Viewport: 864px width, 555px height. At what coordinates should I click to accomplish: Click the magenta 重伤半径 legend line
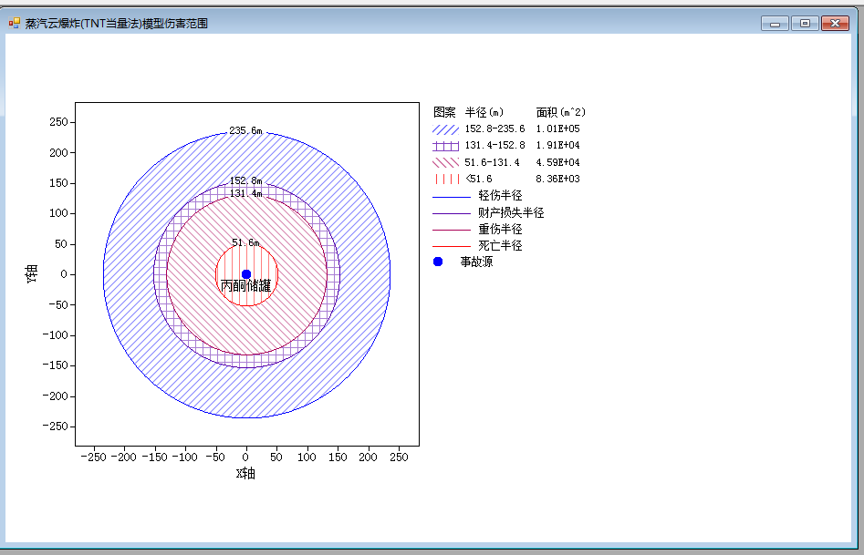click(452, 231)
